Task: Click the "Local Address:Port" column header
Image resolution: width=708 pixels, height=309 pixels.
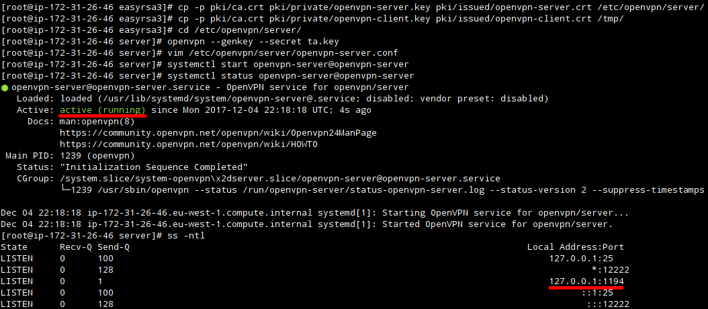Action: pos(575,247)
